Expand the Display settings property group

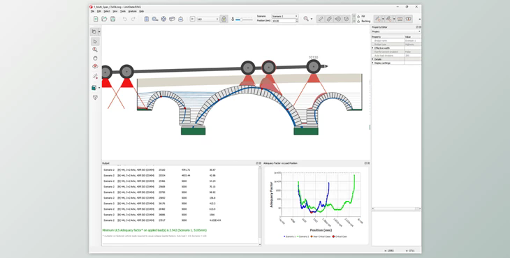point(373,63)
